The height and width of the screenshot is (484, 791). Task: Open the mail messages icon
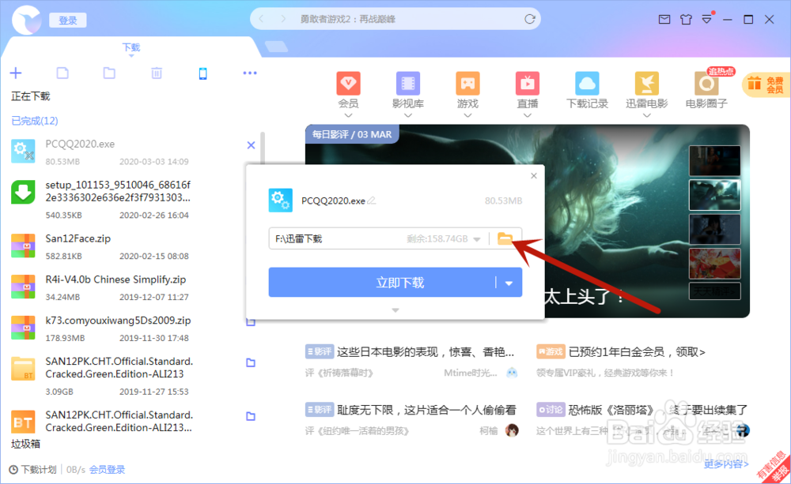point(664,20)
